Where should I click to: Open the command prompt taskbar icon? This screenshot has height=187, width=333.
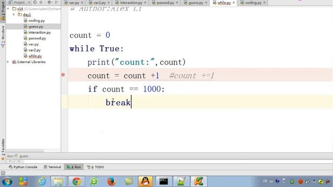[163, 181]
